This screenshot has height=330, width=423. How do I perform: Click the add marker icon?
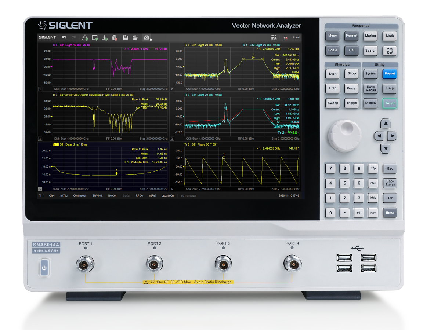pos(105,37)
